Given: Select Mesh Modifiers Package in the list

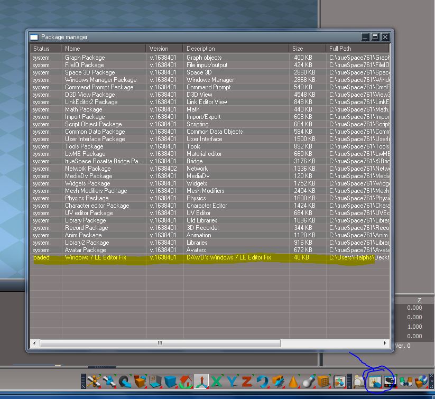Looking at the screenshot, I should (x=96, y=191).
